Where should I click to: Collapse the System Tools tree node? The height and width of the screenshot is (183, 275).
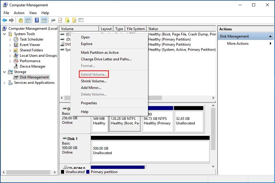[x=5, y=34]
